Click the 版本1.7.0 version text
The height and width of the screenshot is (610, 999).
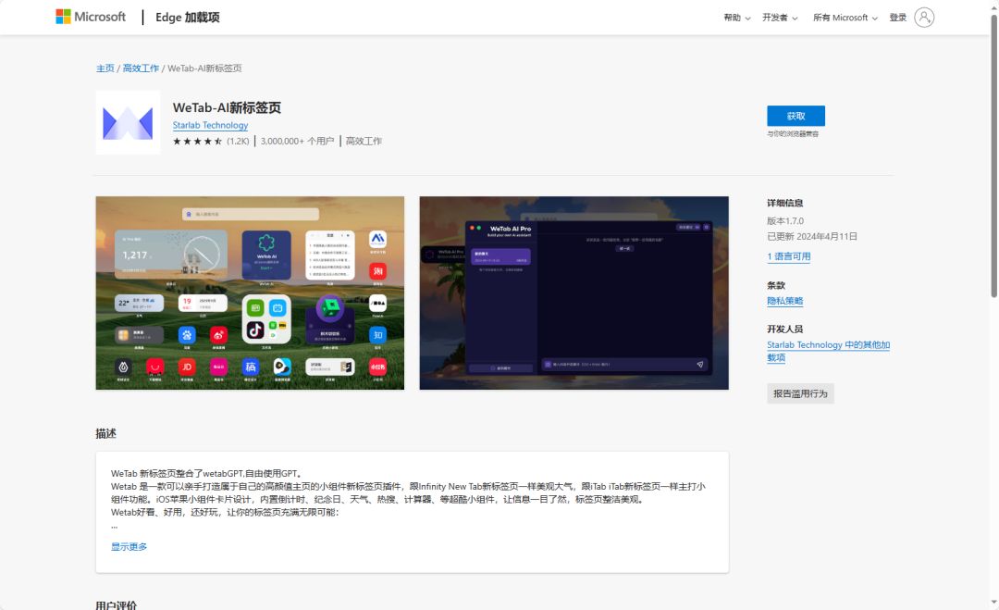[x=785, y=220]
